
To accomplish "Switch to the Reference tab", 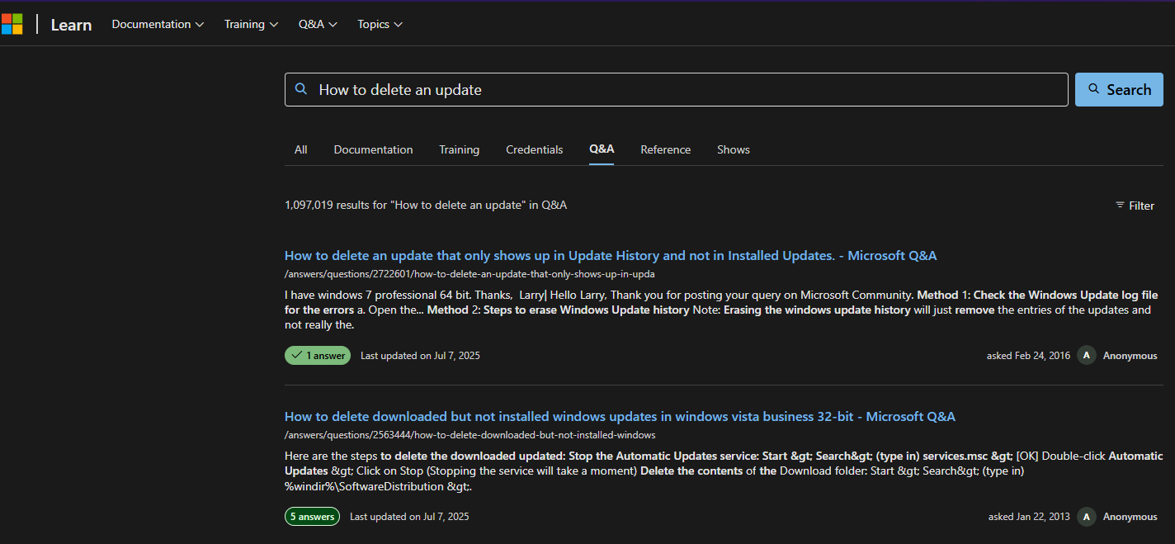I will click(665, 149).
